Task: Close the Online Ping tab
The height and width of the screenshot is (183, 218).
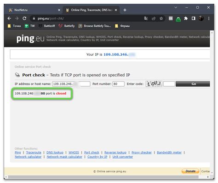Action: 116,10
